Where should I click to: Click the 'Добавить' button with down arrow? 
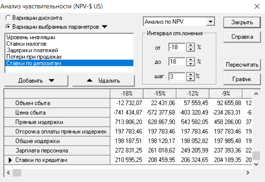36,81
